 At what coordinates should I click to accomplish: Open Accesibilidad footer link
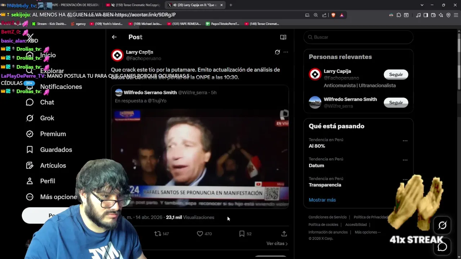[x=356, y=225]
